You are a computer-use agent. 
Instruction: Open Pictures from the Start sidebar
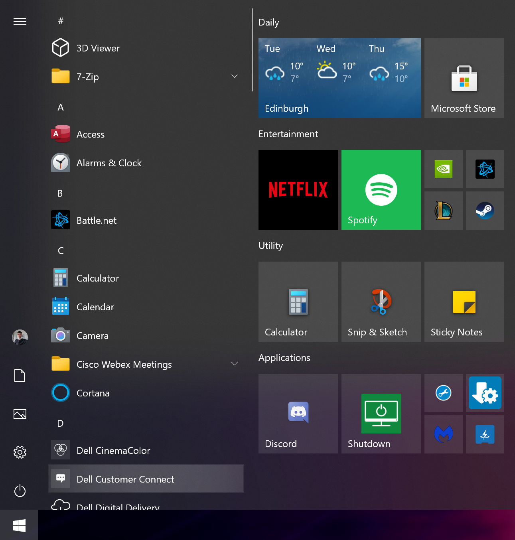[x=20, y=414]
